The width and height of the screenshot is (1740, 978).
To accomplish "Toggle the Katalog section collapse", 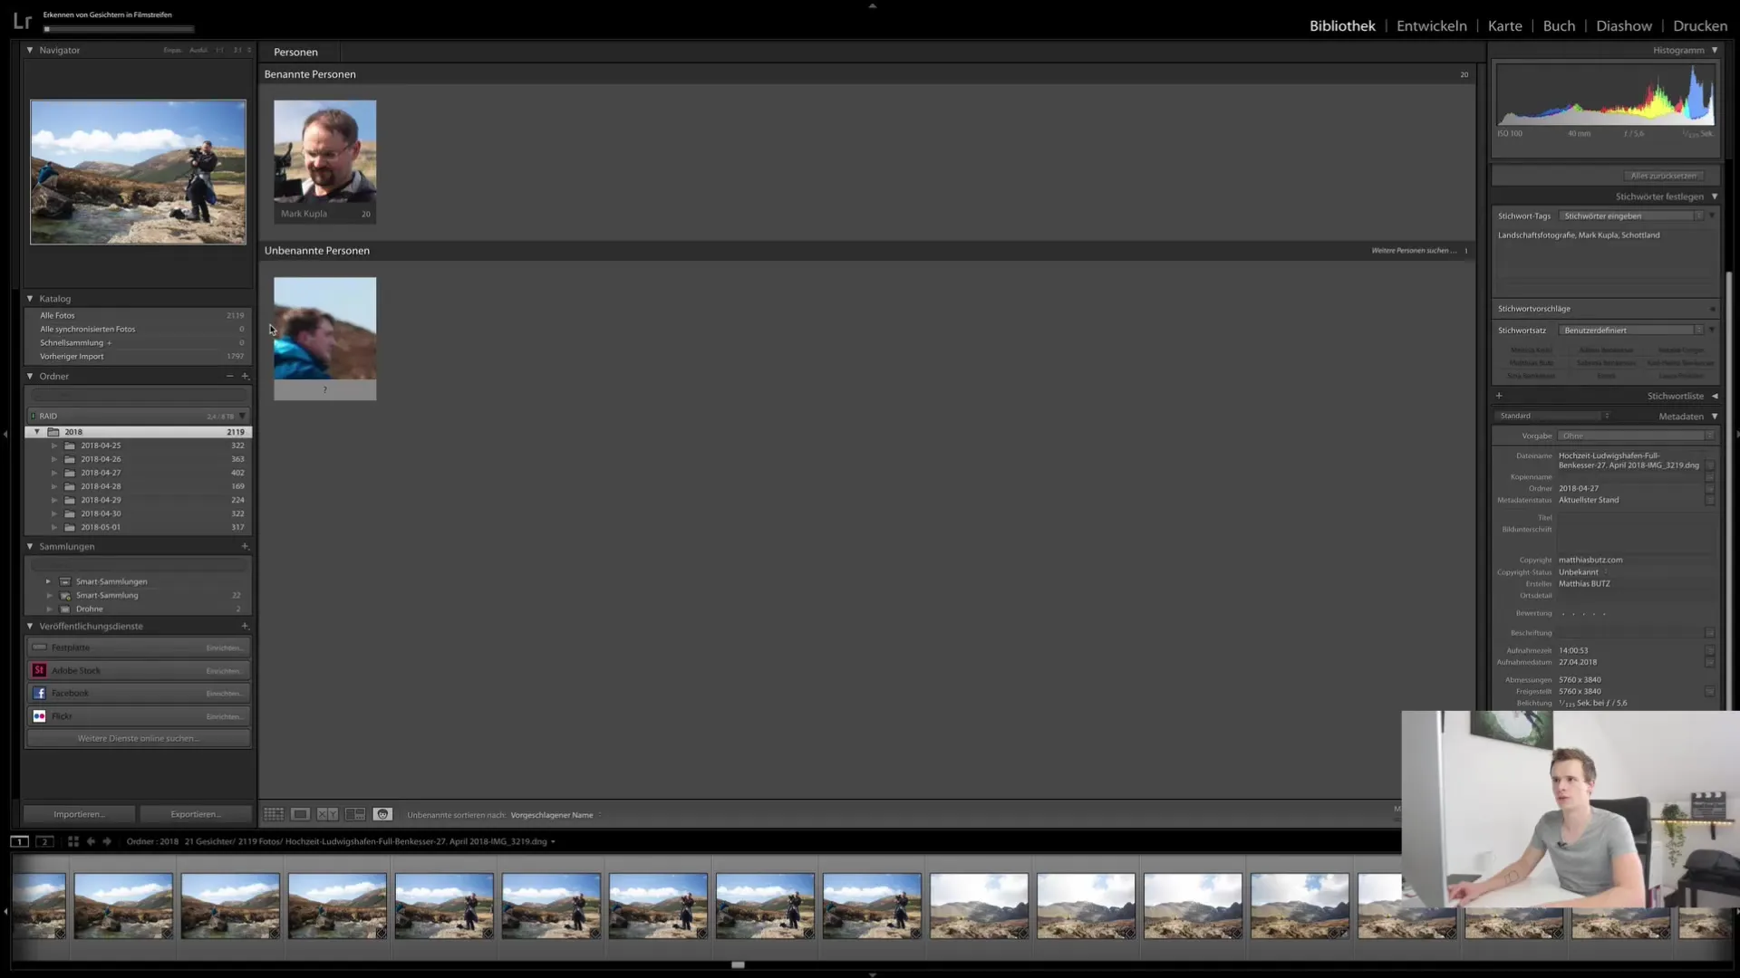I will [x=30, y=297].
